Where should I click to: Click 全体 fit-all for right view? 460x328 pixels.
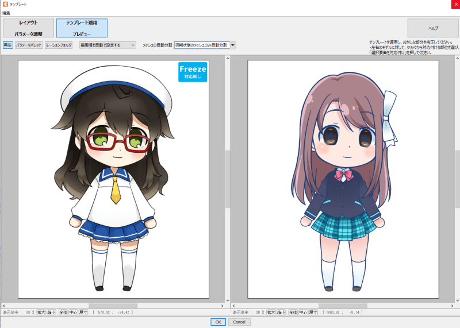tap(293, 312)
